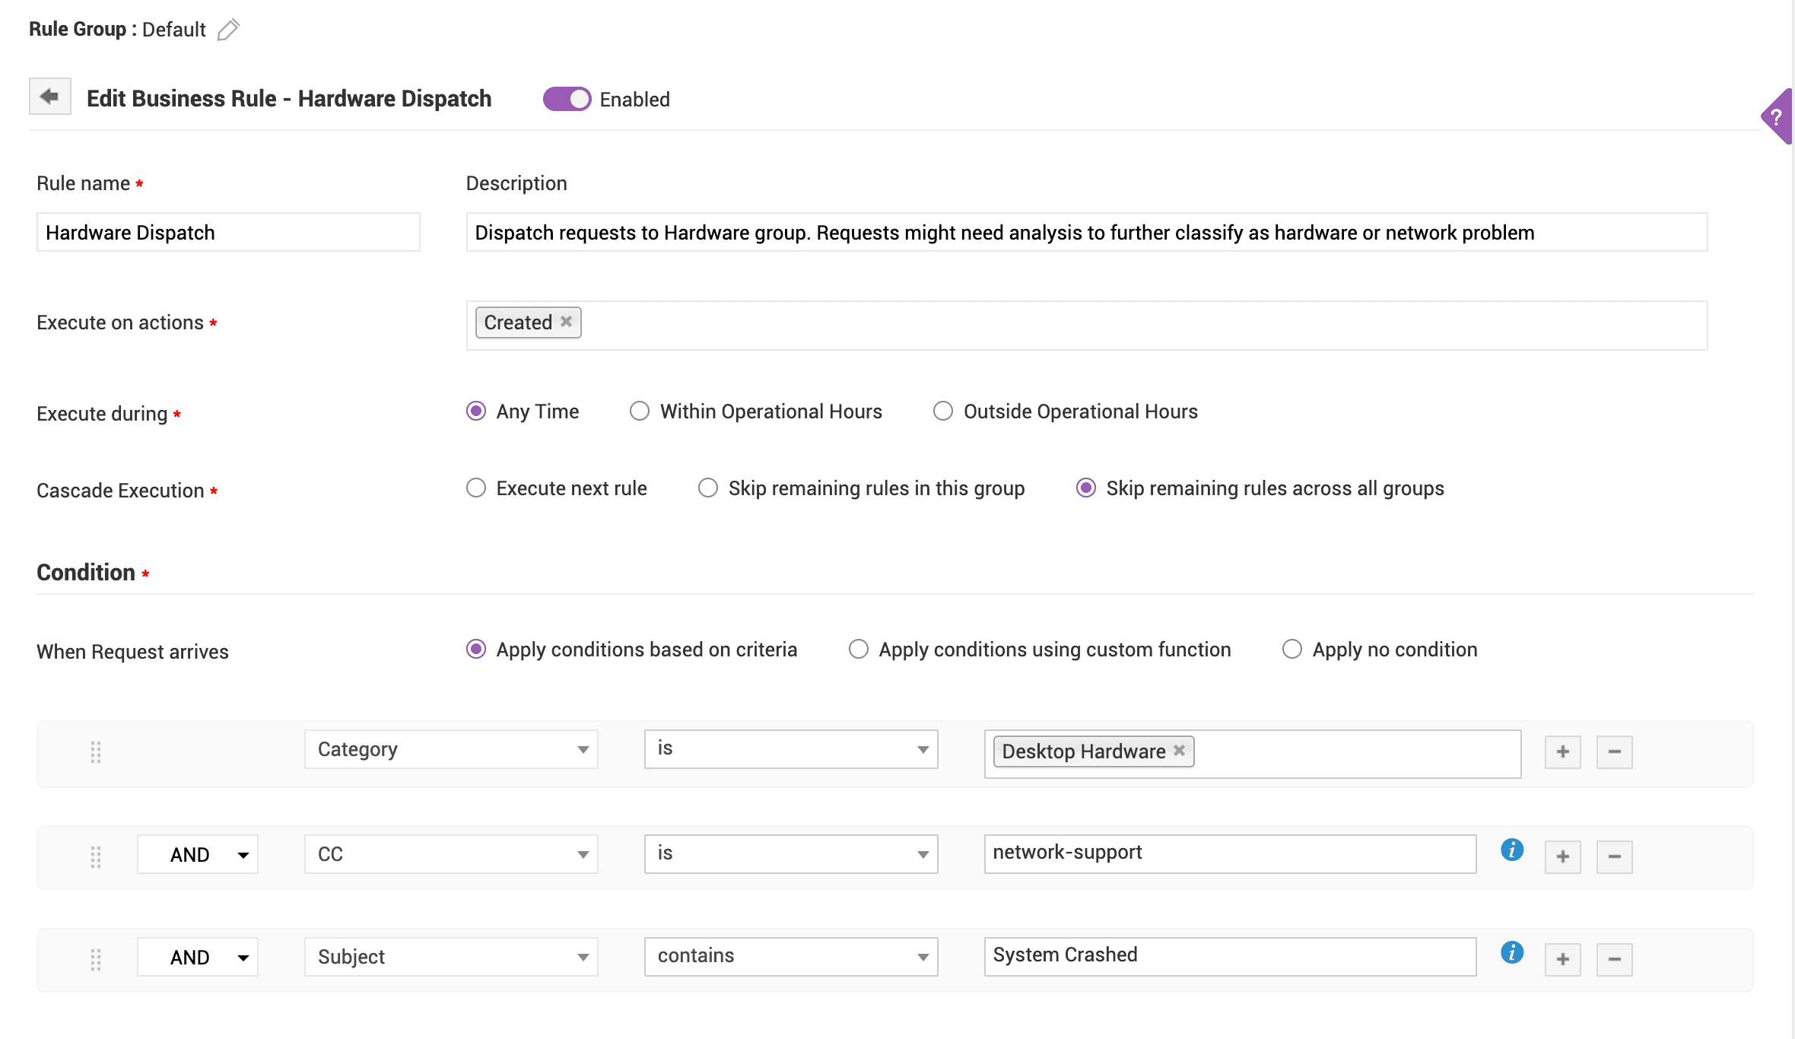Click the back arrow beside Edit Business Rule
Screen dimensions: 1795x1039
[49, 97]
